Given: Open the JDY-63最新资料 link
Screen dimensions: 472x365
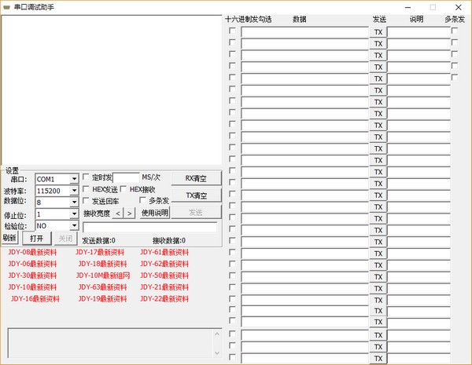Looking at the screenshot, I should coord(102,287).
